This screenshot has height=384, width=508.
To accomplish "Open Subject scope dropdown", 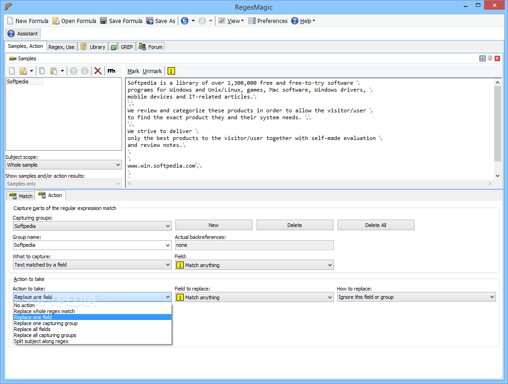I will 64,165.
